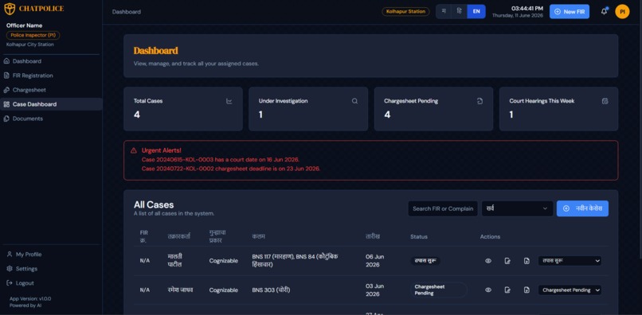
Task: View the मालती पाटील case details
Action: tap(488, 261)
